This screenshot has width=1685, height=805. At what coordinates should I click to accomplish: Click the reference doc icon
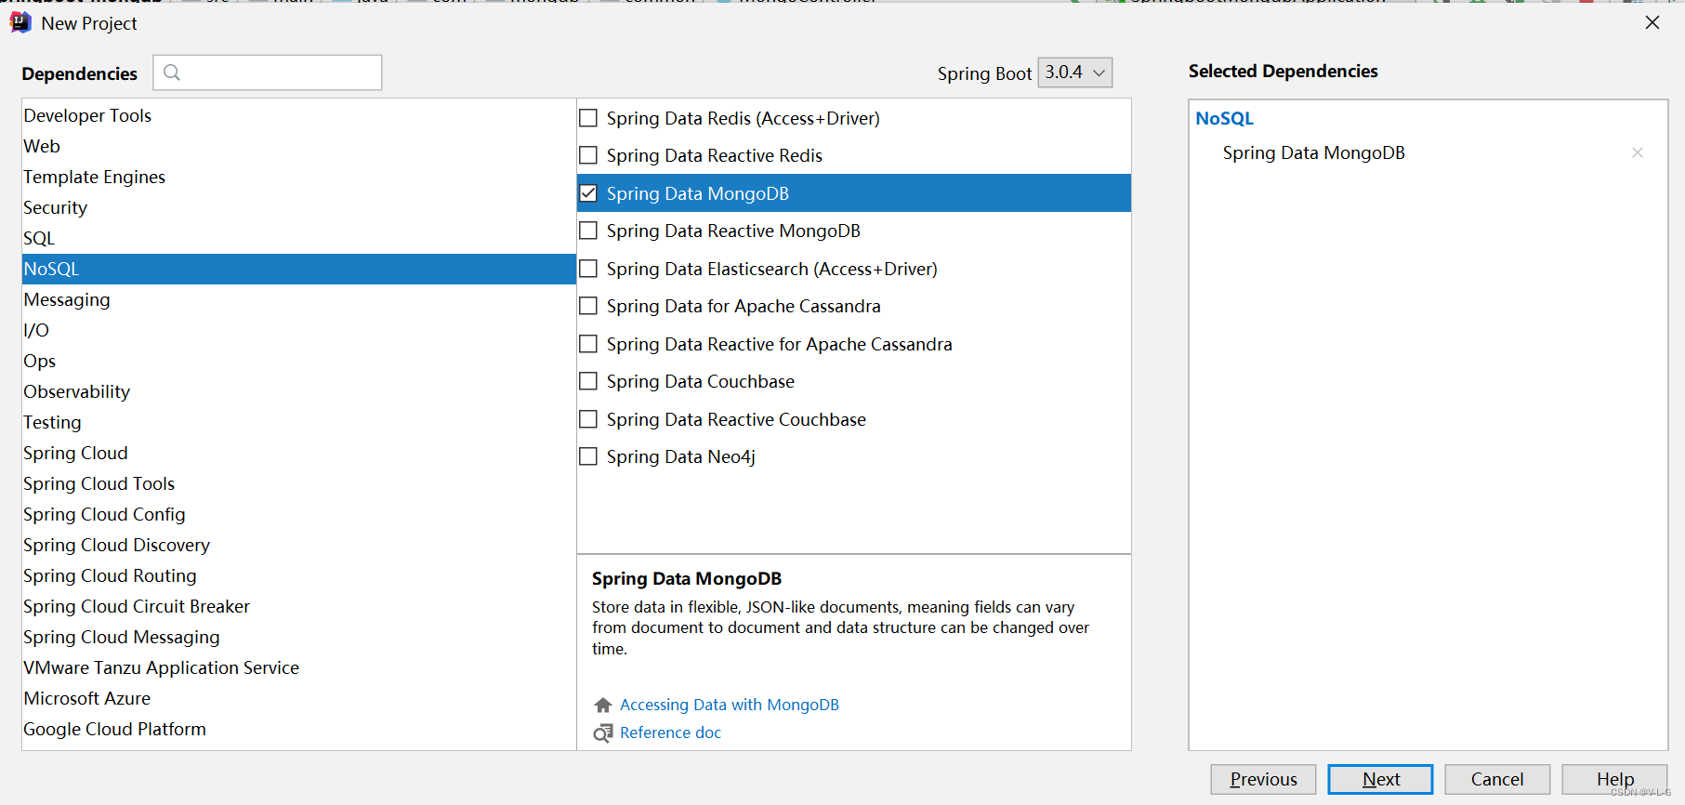(603, 732)
